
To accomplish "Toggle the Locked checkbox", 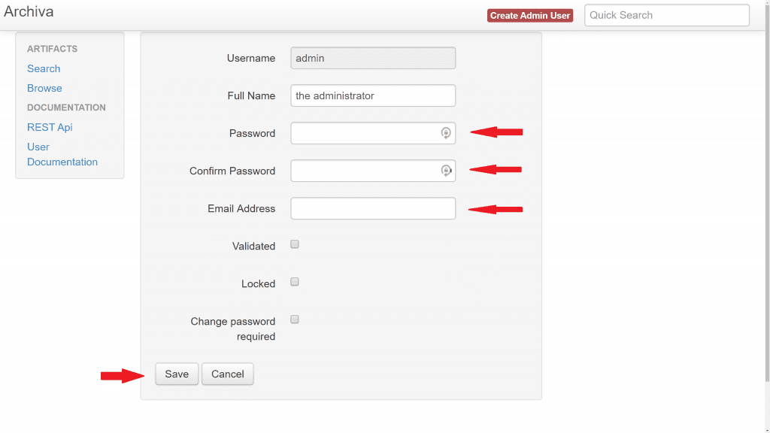I will [x=295, y=282].
